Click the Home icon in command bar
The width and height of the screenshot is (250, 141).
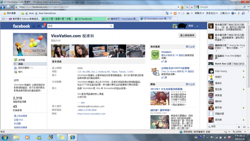[x=167, y=13]
